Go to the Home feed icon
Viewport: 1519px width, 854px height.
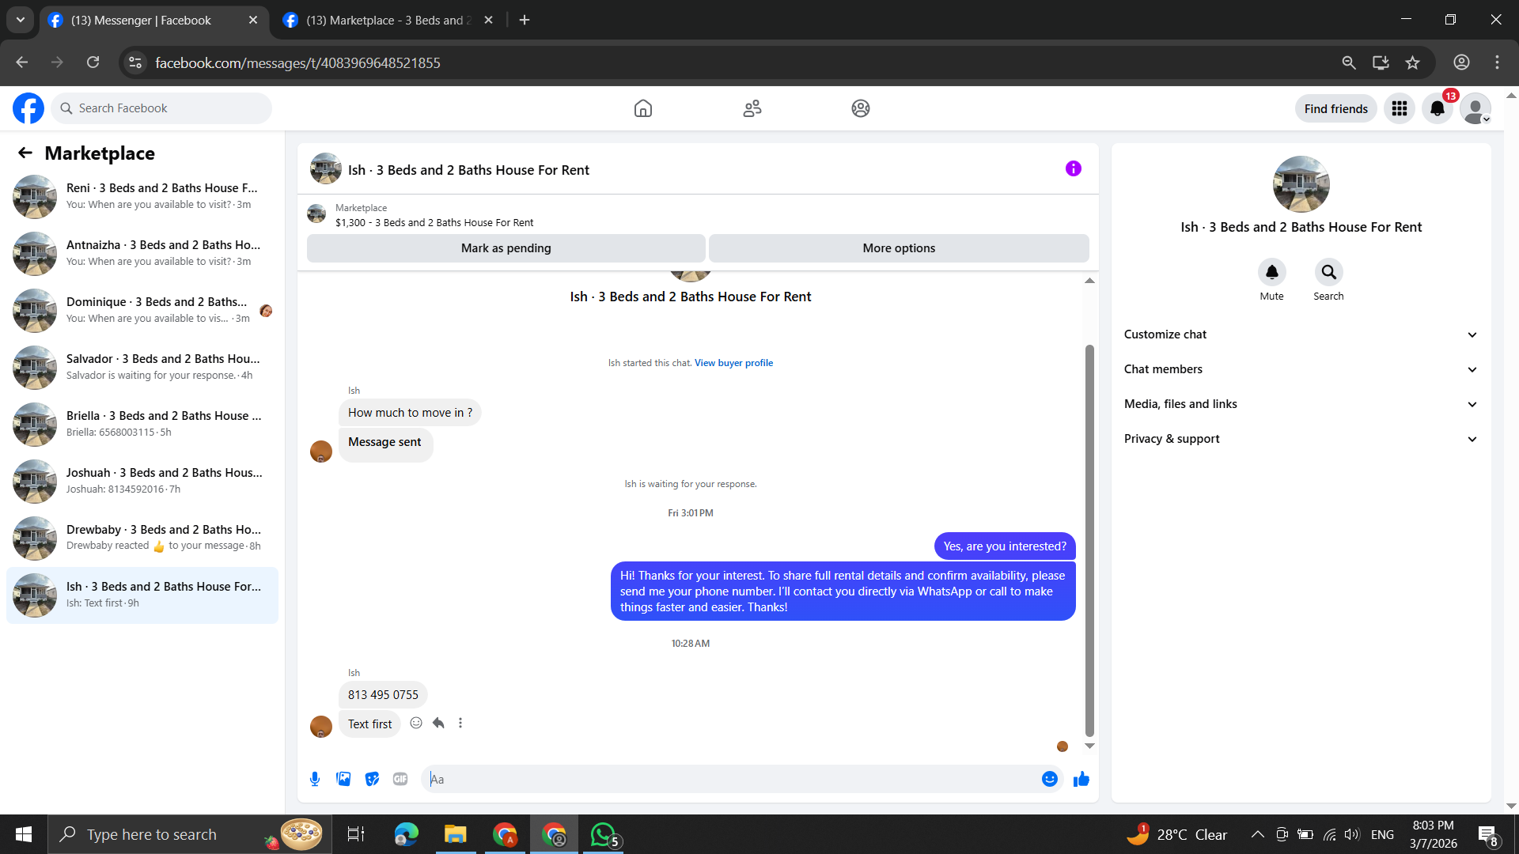[643, 108]
